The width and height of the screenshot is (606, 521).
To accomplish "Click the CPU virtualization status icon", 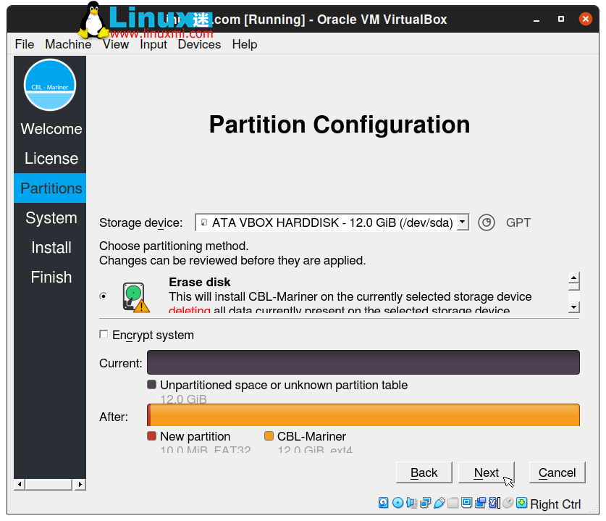I will 495,502.
